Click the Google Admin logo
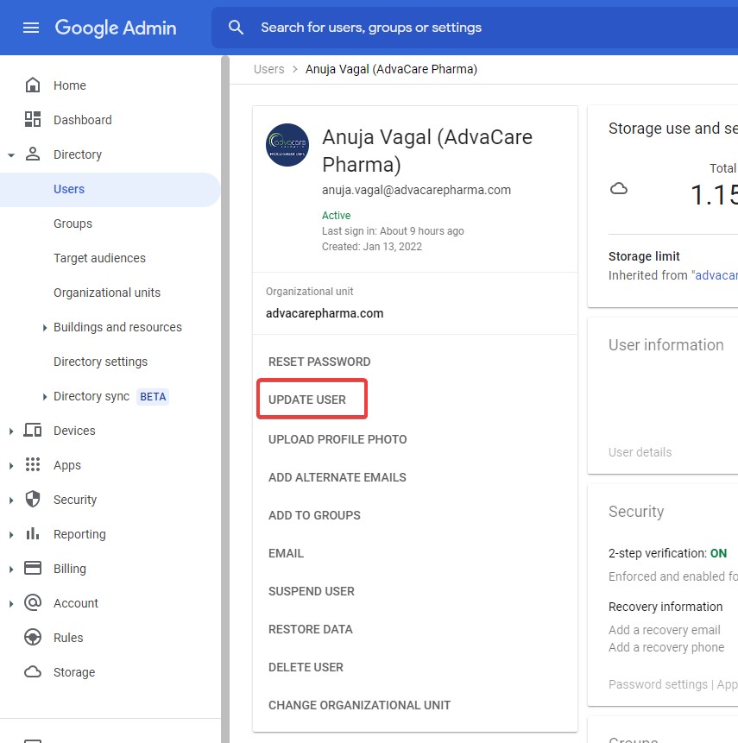This screenshot has width=738, height=743. (116, 28)
